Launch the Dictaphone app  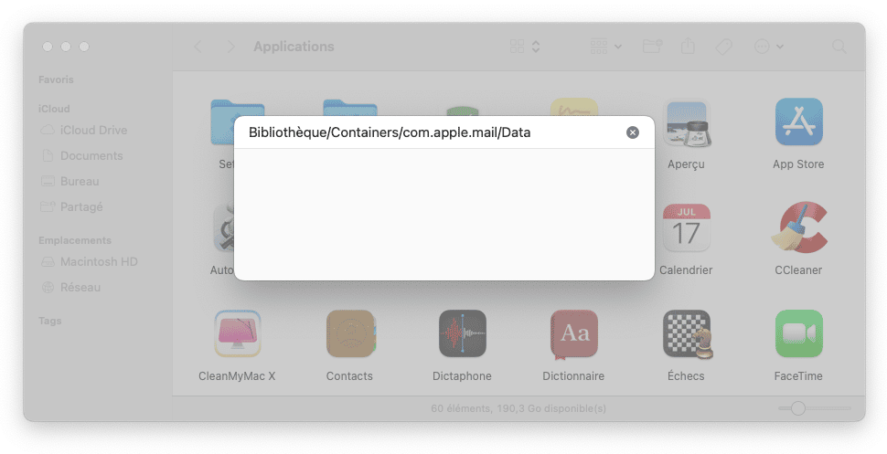coord(462,333)
